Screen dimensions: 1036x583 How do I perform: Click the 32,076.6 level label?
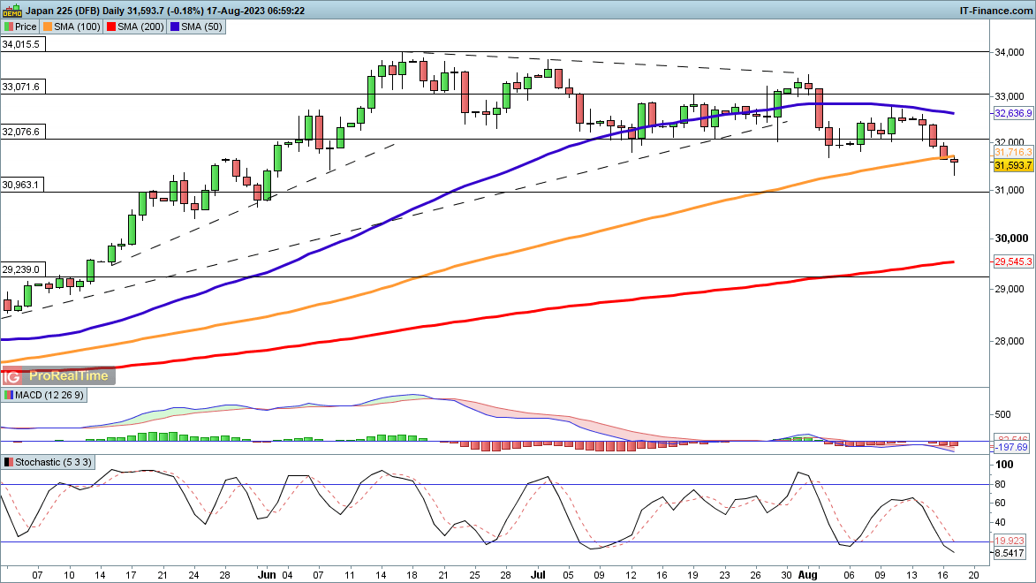pos(21,132)
